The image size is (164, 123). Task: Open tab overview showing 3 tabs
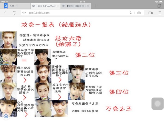click(159, 6)
